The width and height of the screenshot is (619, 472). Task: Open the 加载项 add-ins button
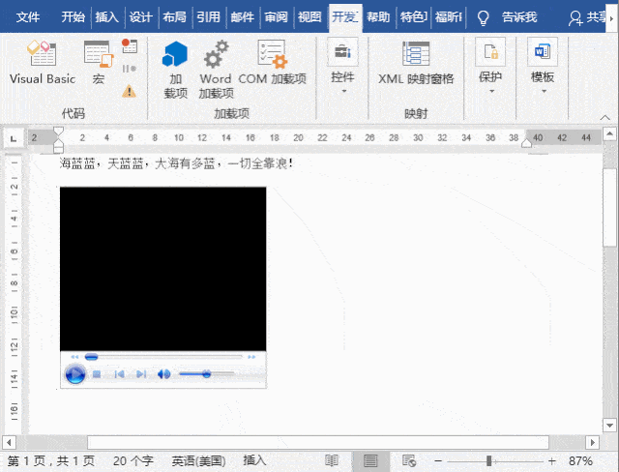[175, 70]
